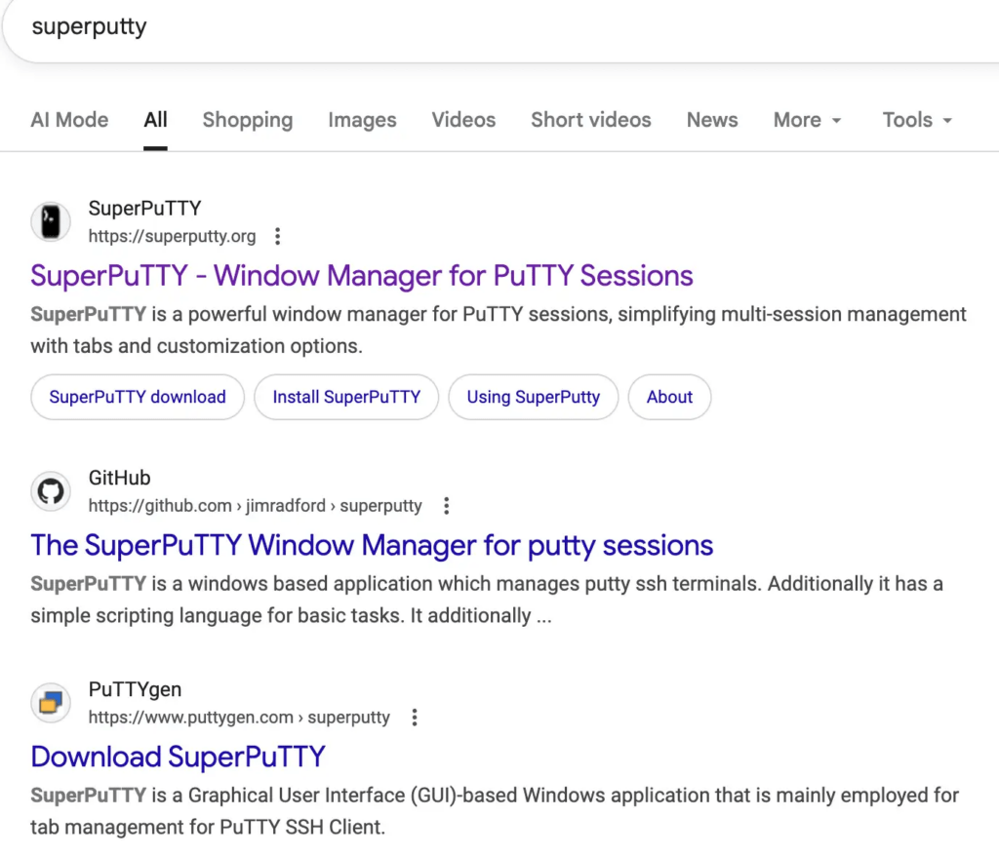Open the Using SuperPutty chip
This screenshot has width=999, height=855.
click(x=534, y=397)
